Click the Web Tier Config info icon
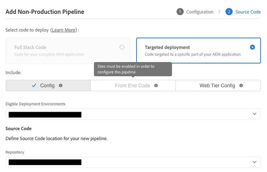 [x=241, y=85]
